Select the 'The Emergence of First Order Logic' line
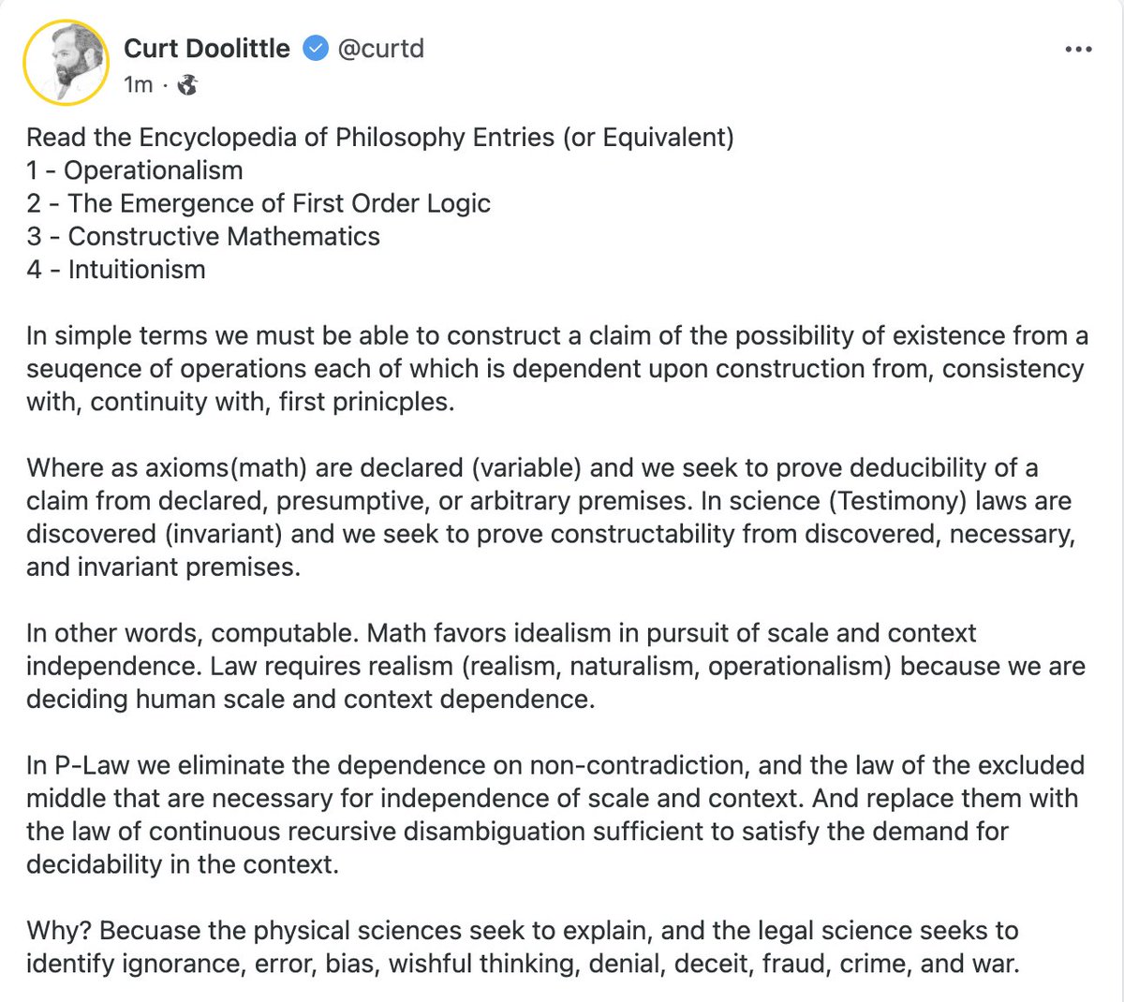This screenshot has height=1002, width=1124. tap(278, 203)
